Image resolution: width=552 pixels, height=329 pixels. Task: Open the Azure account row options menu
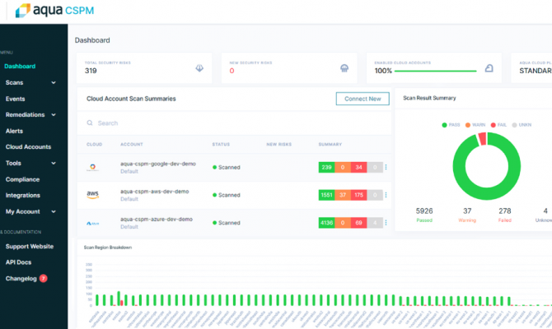tap(386, 223)
